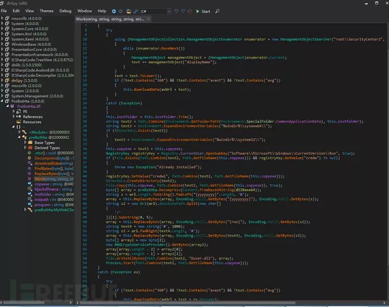Open the Themes menu
Screen dimensions: 389x307
click(47, 11)
